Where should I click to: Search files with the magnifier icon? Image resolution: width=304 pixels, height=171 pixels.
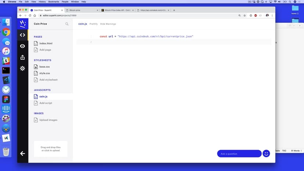coord(67,24)
